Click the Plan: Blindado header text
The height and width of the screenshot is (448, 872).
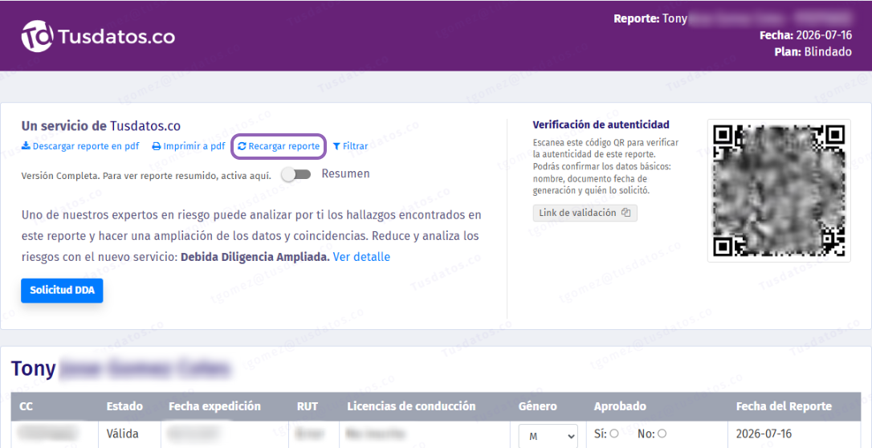click(813, 52)
